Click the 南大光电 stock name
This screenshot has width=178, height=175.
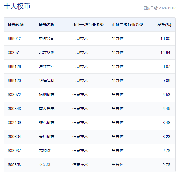pos(47,109)
